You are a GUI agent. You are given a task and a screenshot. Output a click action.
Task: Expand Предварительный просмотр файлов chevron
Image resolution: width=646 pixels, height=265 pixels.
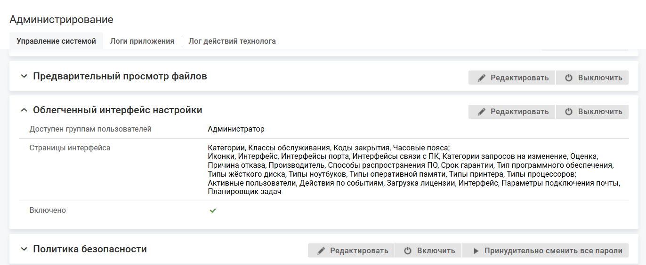[x=24, y=77]
